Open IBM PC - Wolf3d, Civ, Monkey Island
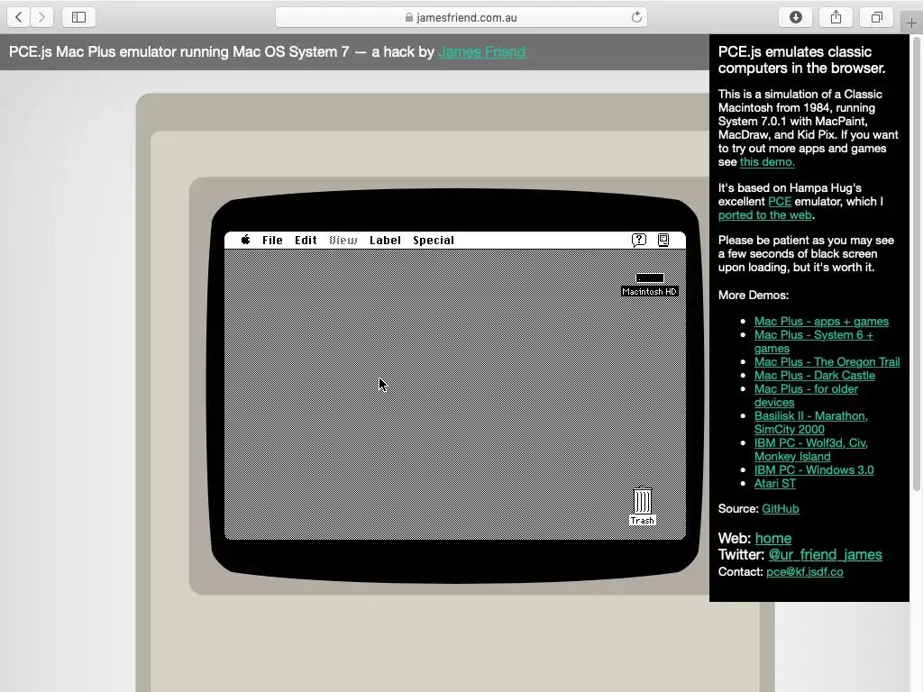This screenshot has height=692, width=923. coord(811,450)
